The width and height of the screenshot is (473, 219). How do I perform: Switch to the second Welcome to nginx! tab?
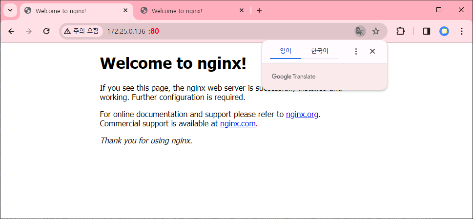pos(192,11)
